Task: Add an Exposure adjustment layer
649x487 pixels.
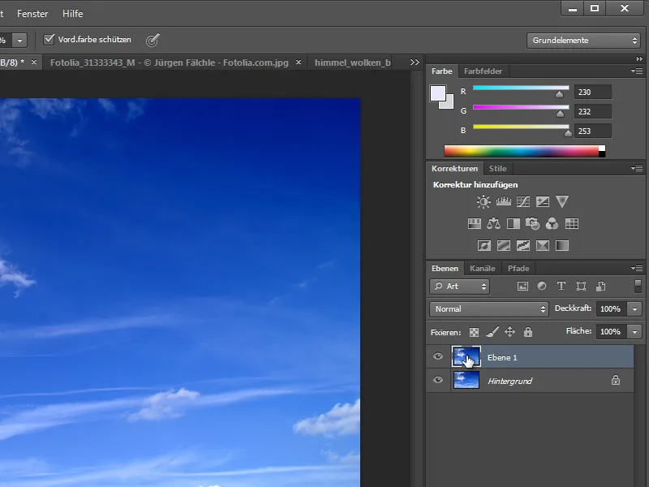Action: [542, 201]
